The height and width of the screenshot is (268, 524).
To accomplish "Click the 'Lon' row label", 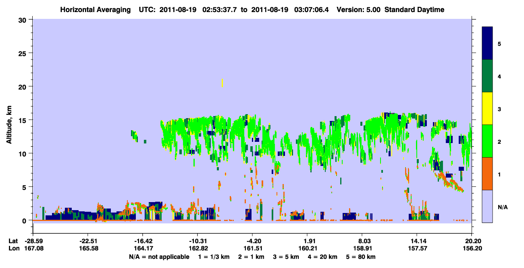I will pos(14,248).
